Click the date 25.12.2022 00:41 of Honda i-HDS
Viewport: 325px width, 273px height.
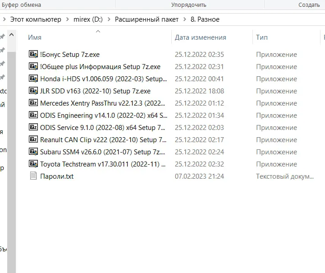(199, 79)
